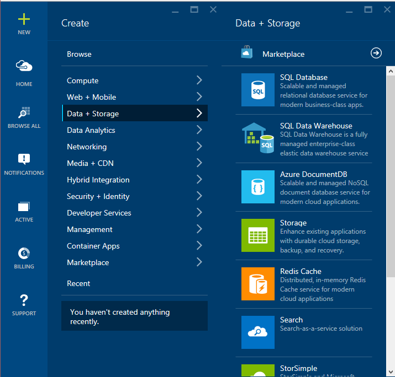
Task: Select Web + Mobile menu entry
Action: 135,97
